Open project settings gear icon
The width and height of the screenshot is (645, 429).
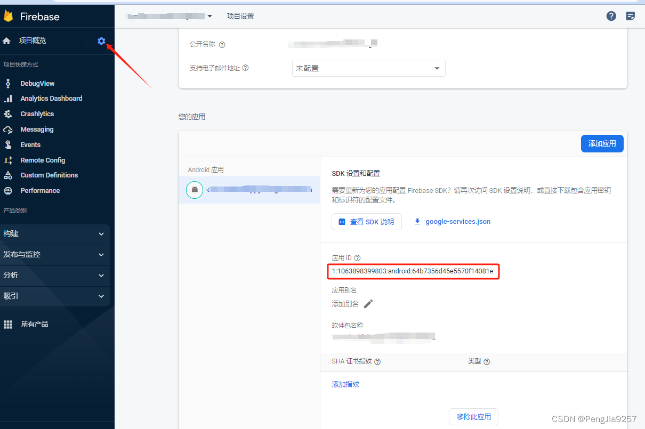point(101,41)
